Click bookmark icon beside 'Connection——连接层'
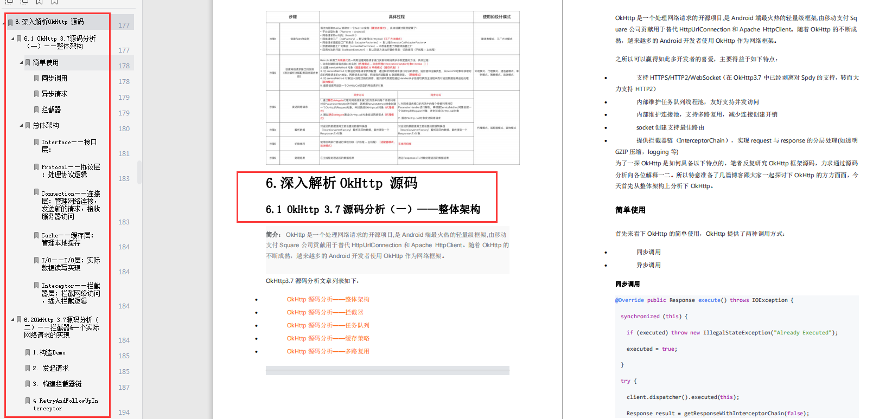Screen dimensions: 873x419 (36, 192)
